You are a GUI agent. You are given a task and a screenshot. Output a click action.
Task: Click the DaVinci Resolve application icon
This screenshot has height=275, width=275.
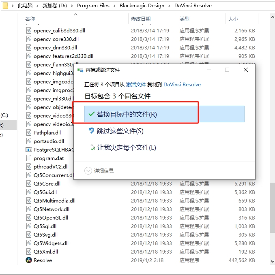tap(29, 260)
